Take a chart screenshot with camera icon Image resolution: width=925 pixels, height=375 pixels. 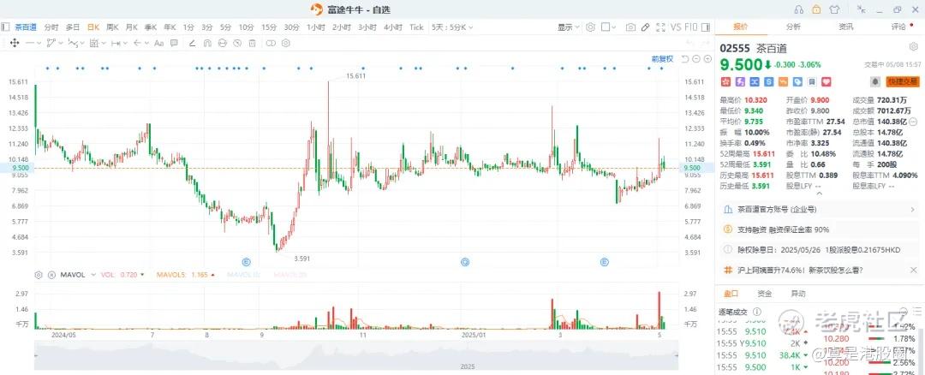(x=630, y=27)
